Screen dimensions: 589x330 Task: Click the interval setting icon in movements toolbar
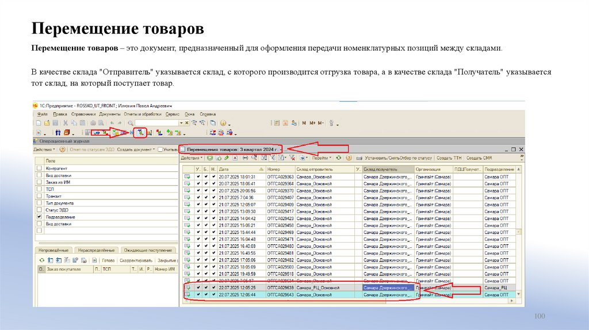coord(245,158)
